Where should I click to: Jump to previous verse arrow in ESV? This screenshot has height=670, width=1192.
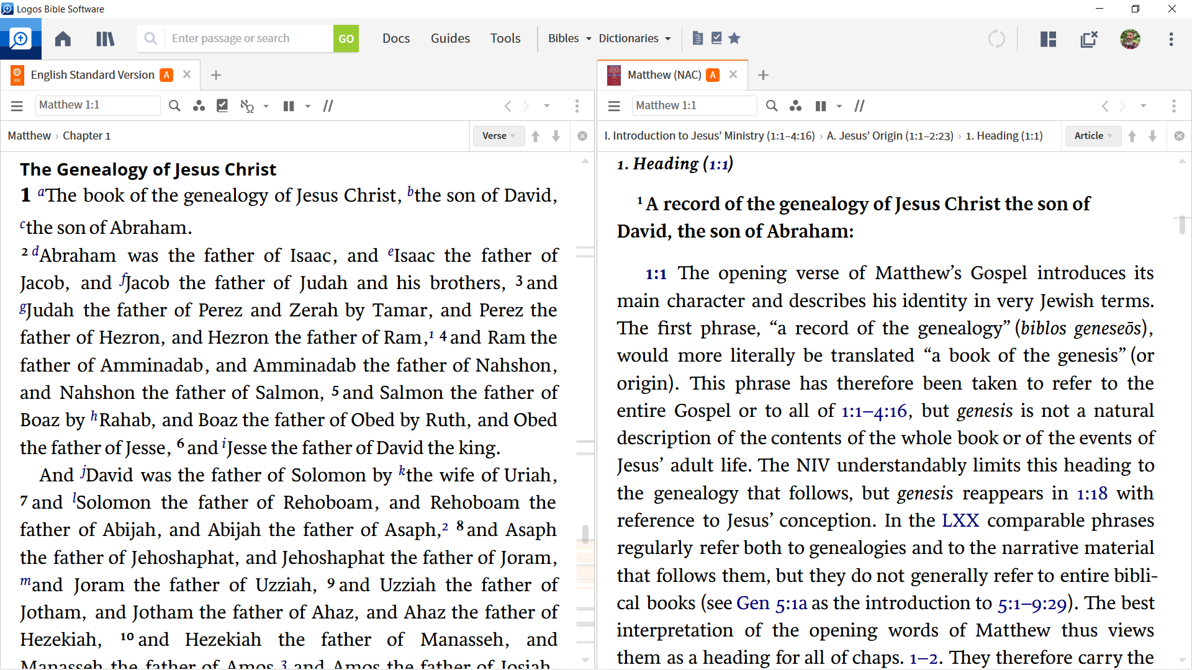click(535, 136)
